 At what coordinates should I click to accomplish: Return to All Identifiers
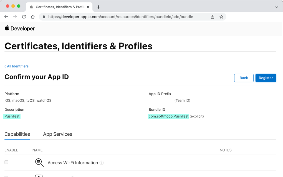17,66
